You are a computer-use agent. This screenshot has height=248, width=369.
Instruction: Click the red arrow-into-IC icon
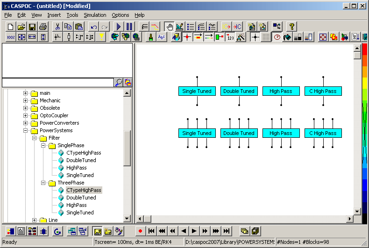click(237, 27)
